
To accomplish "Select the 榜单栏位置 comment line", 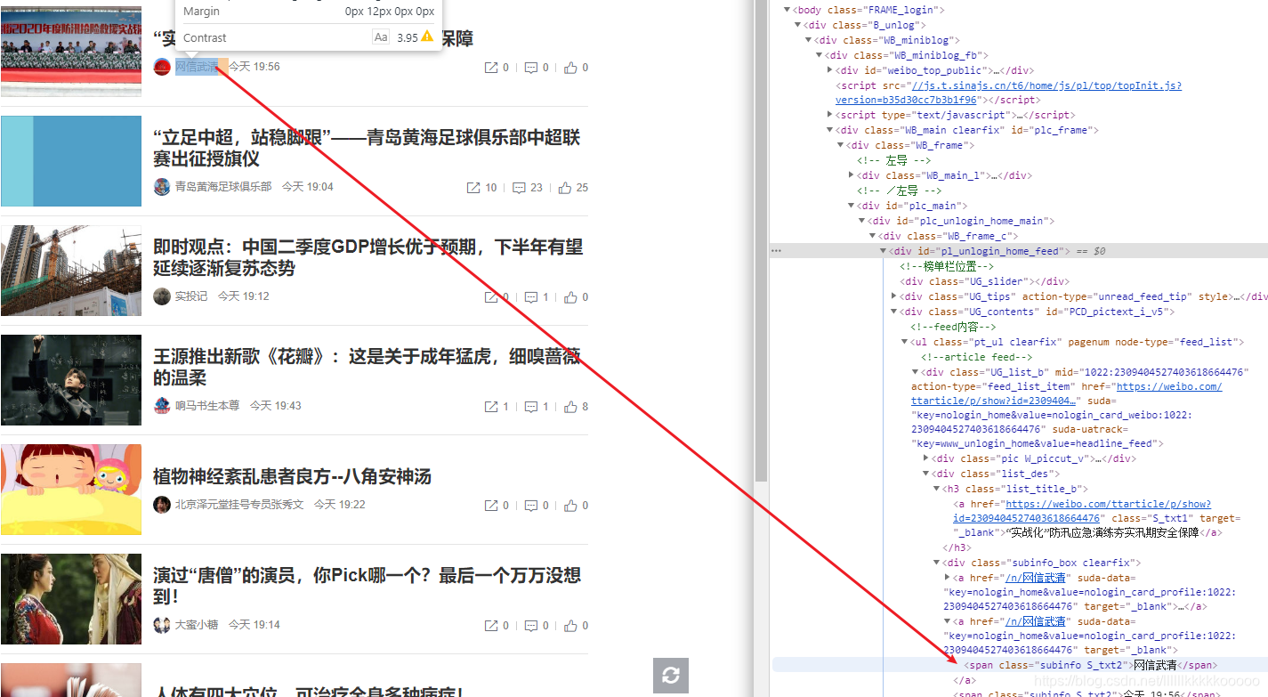I will click(x=947, y=266).
